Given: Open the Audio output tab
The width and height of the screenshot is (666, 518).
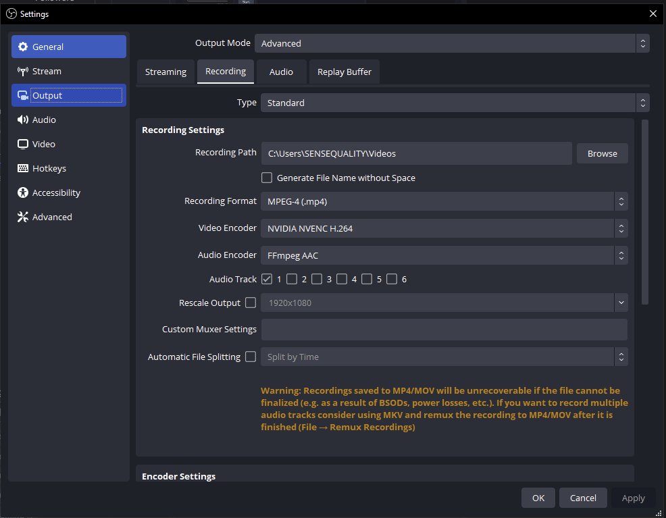Looking at the screenshot, I should click(x=281, y=72).
